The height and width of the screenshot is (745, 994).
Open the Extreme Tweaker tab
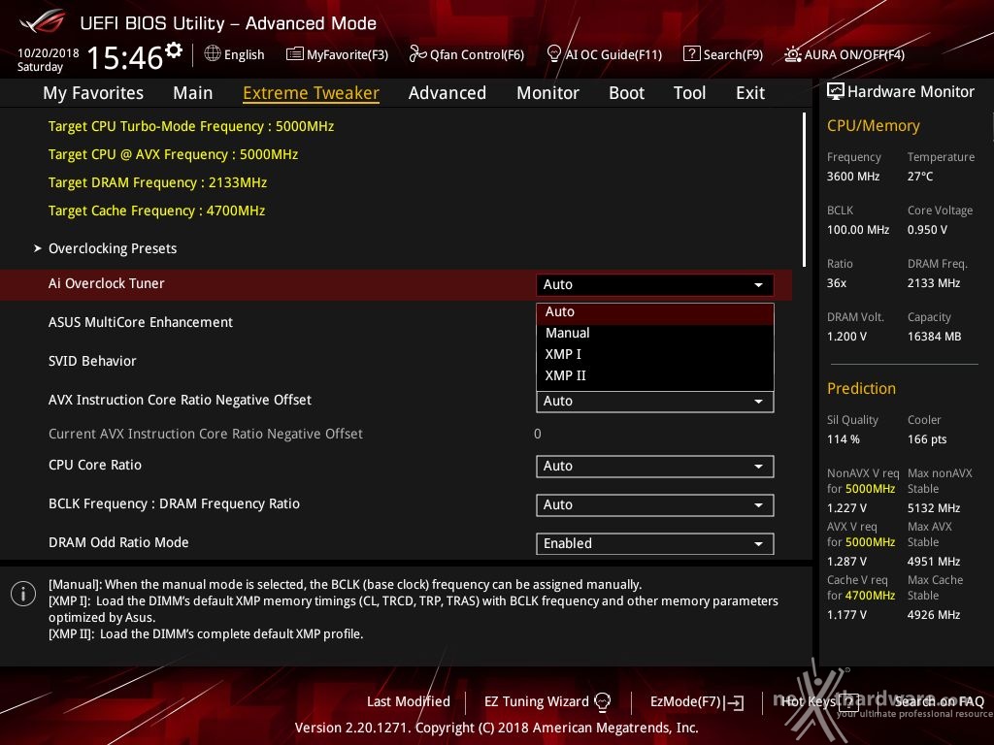click(x=311, y=93)
